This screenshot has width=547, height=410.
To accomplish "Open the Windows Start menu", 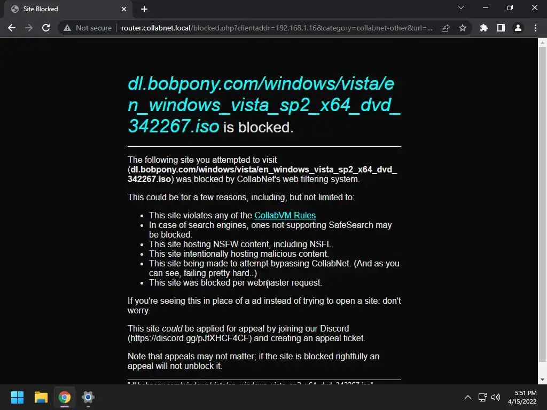I will coord(17,397).
